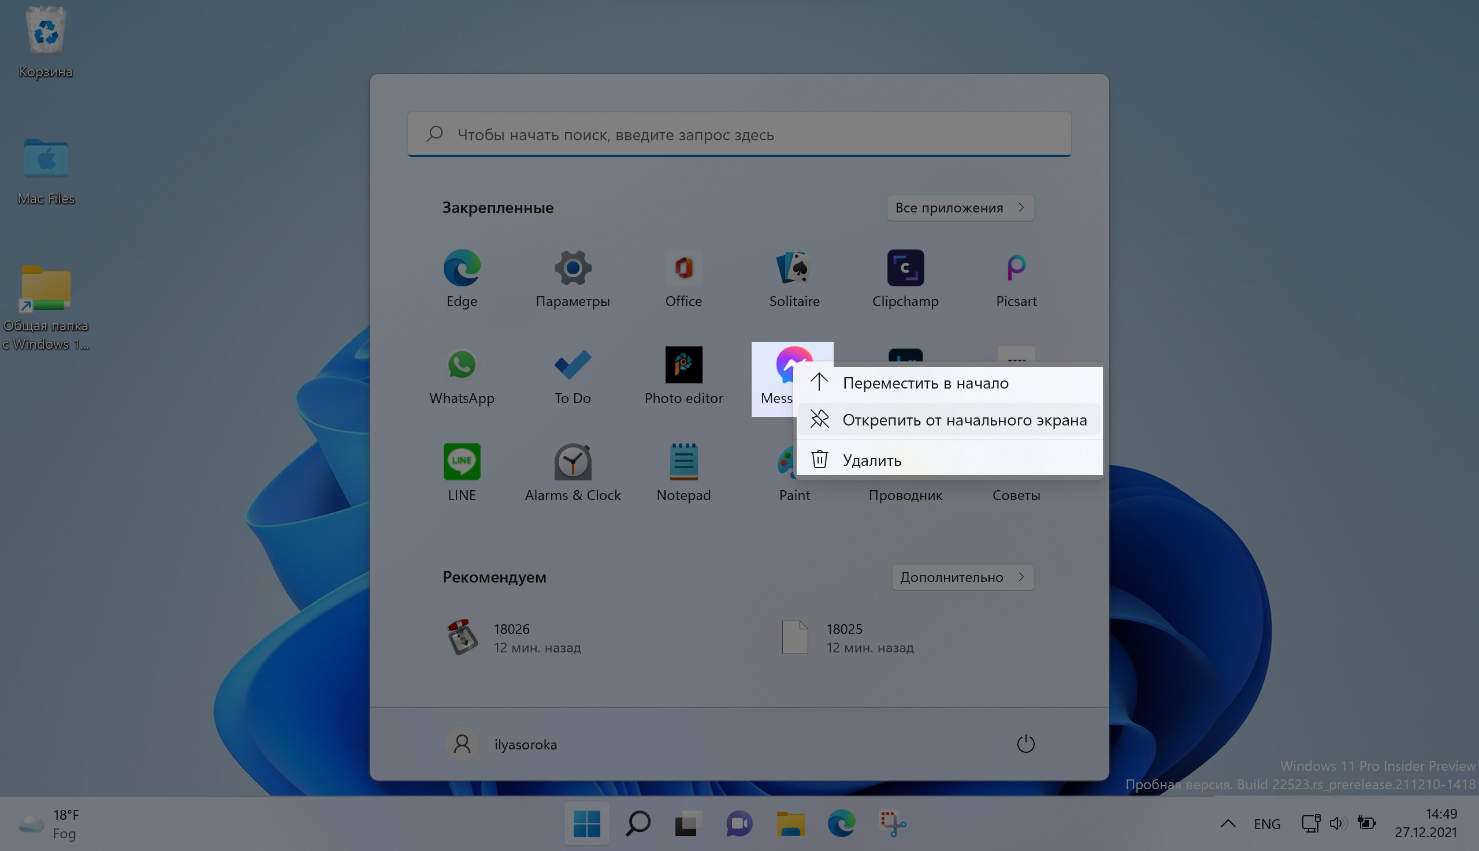Click the Start menu search field
Image resolution: width=1479 pixels, height=851 pixels.
click(x=739, y=135)
